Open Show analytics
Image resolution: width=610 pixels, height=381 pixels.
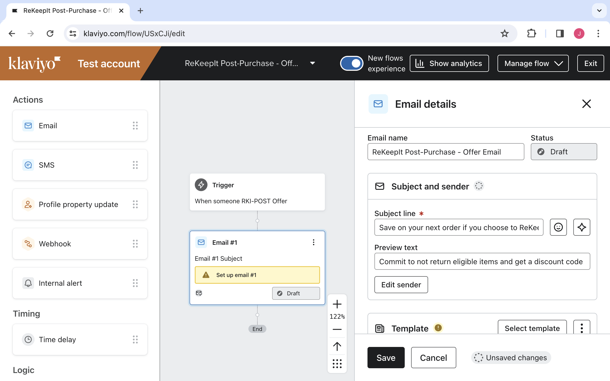[449, 63]
